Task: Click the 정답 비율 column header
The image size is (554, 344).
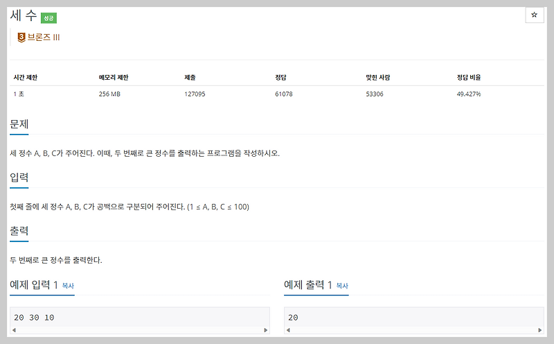Action: 469,77
